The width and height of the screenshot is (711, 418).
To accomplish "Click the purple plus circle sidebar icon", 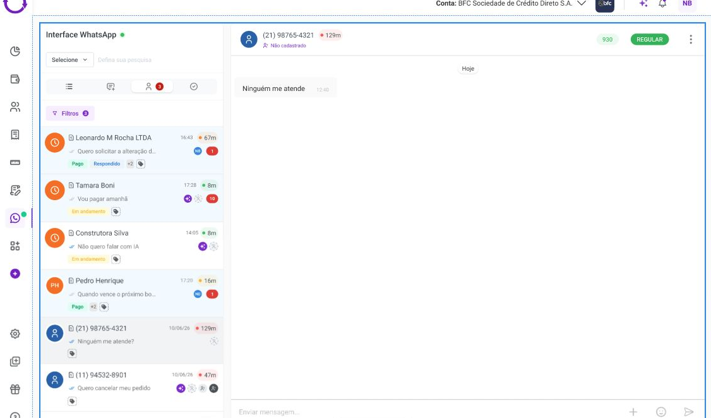I will pyautogui.click(x=15, y=274).
